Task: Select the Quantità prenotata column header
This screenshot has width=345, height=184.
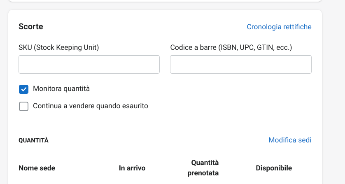Action: click(x=203, y=168)
